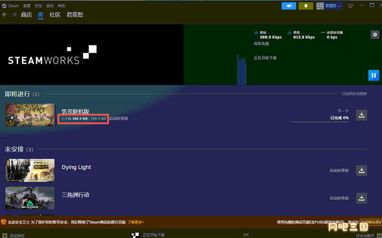
Task: Open the 饥荒联机版 game thumbnail
Action: coord(30,115)
